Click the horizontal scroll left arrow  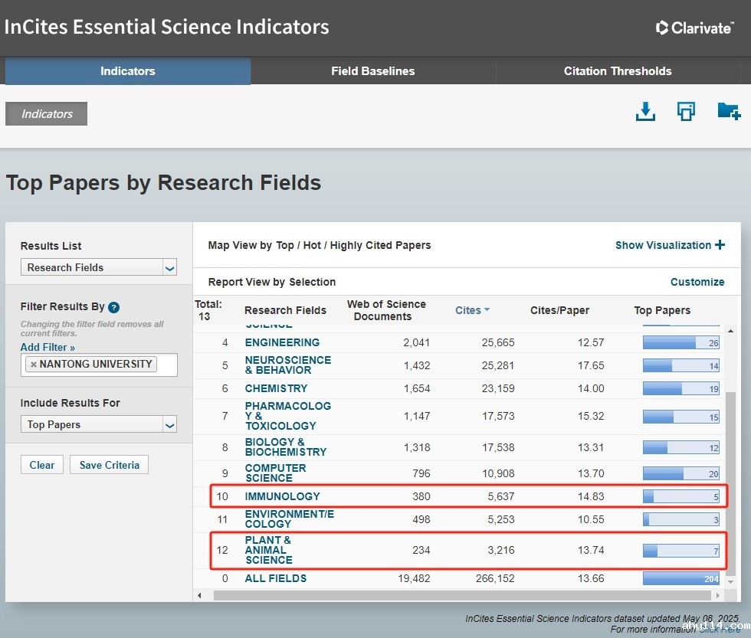click(x=200, y=595)
